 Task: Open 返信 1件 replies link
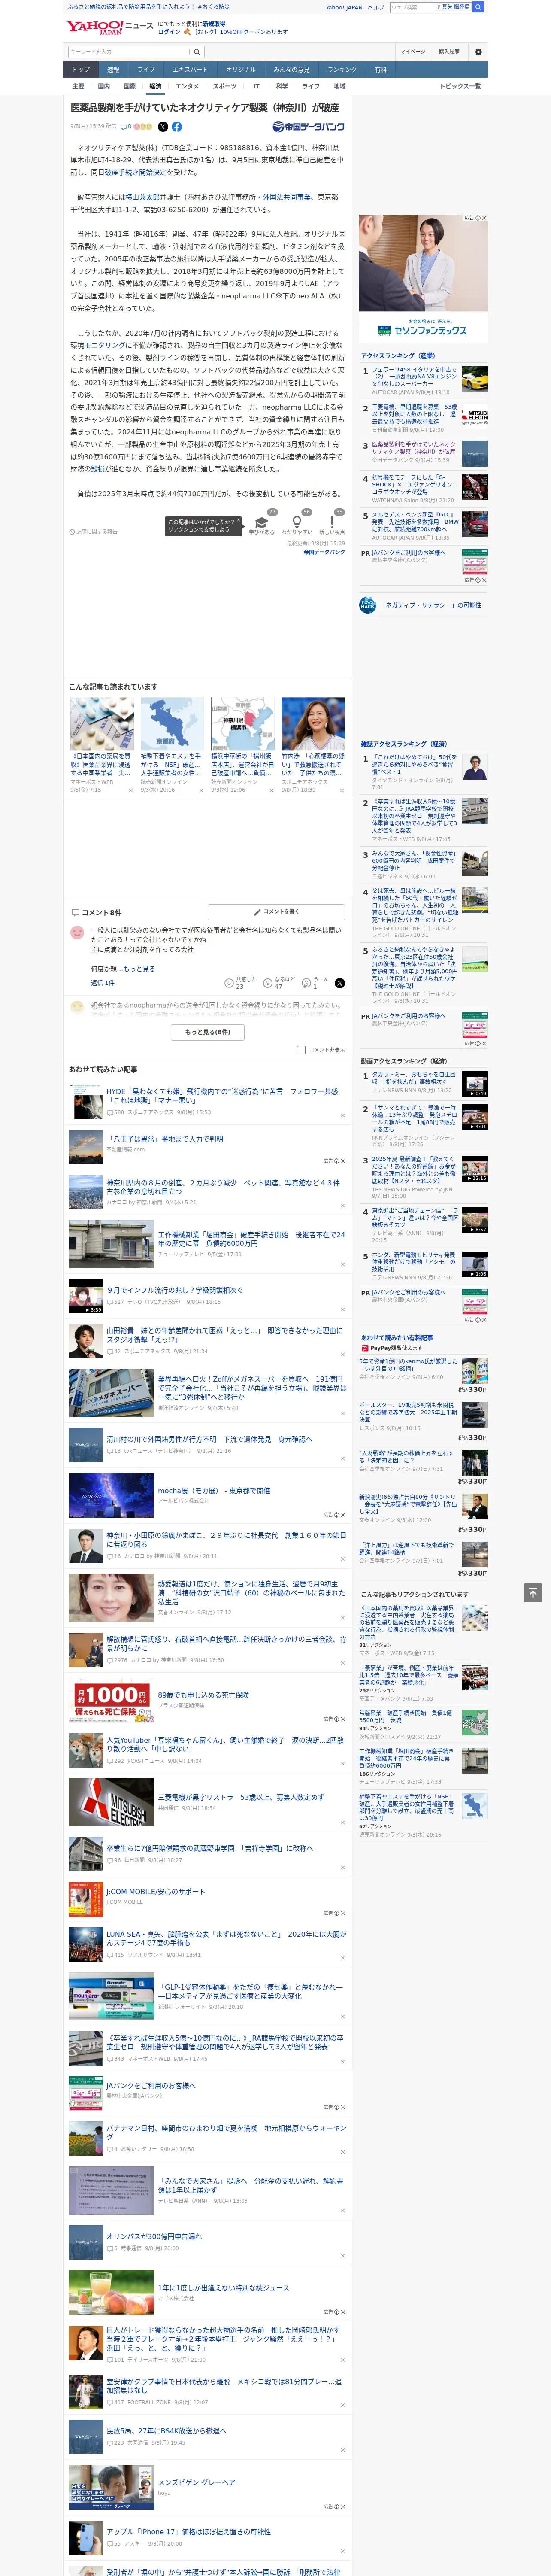[x=103, y=983]
